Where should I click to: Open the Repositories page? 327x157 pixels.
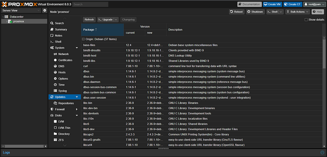pyautogui.click(x=66, y=103)
